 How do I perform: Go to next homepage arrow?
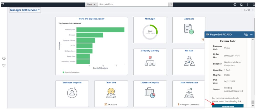tap(253, 10)
